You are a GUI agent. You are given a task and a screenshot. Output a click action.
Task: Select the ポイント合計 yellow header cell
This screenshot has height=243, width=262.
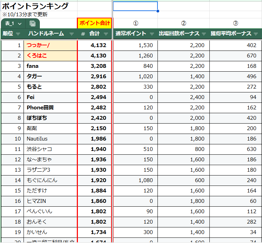point(94,23)
